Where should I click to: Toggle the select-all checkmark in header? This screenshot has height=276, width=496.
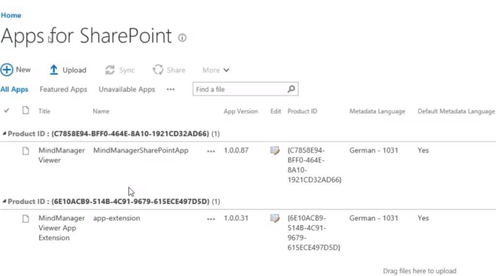point(6,111)
